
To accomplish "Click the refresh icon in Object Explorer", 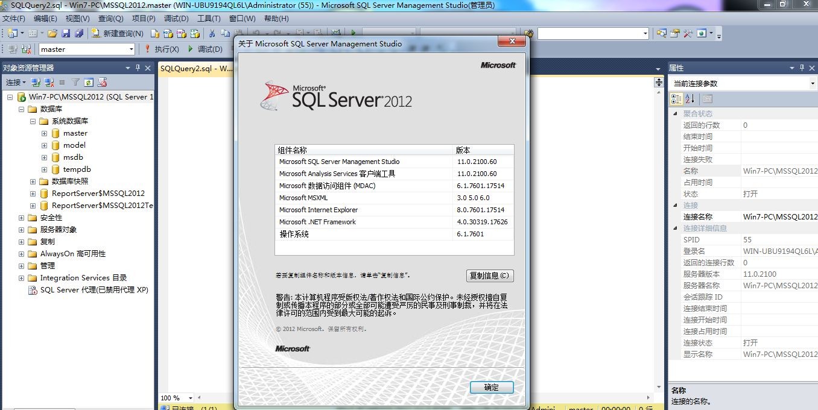I will pyautogui.click(x=89, y=82).
